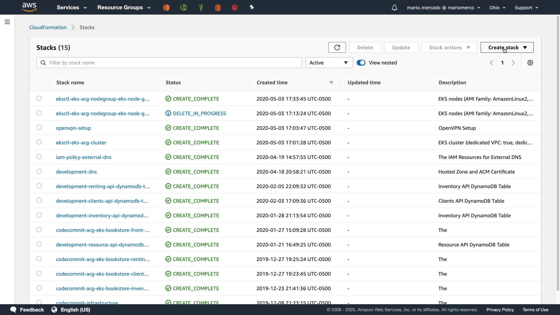Open table preferences gear icon
The image size is (560, 315).
point(530,63)
